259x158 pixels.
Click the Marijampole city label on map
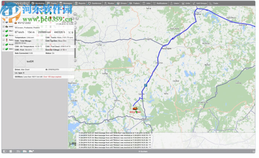(x=167, y=49)
